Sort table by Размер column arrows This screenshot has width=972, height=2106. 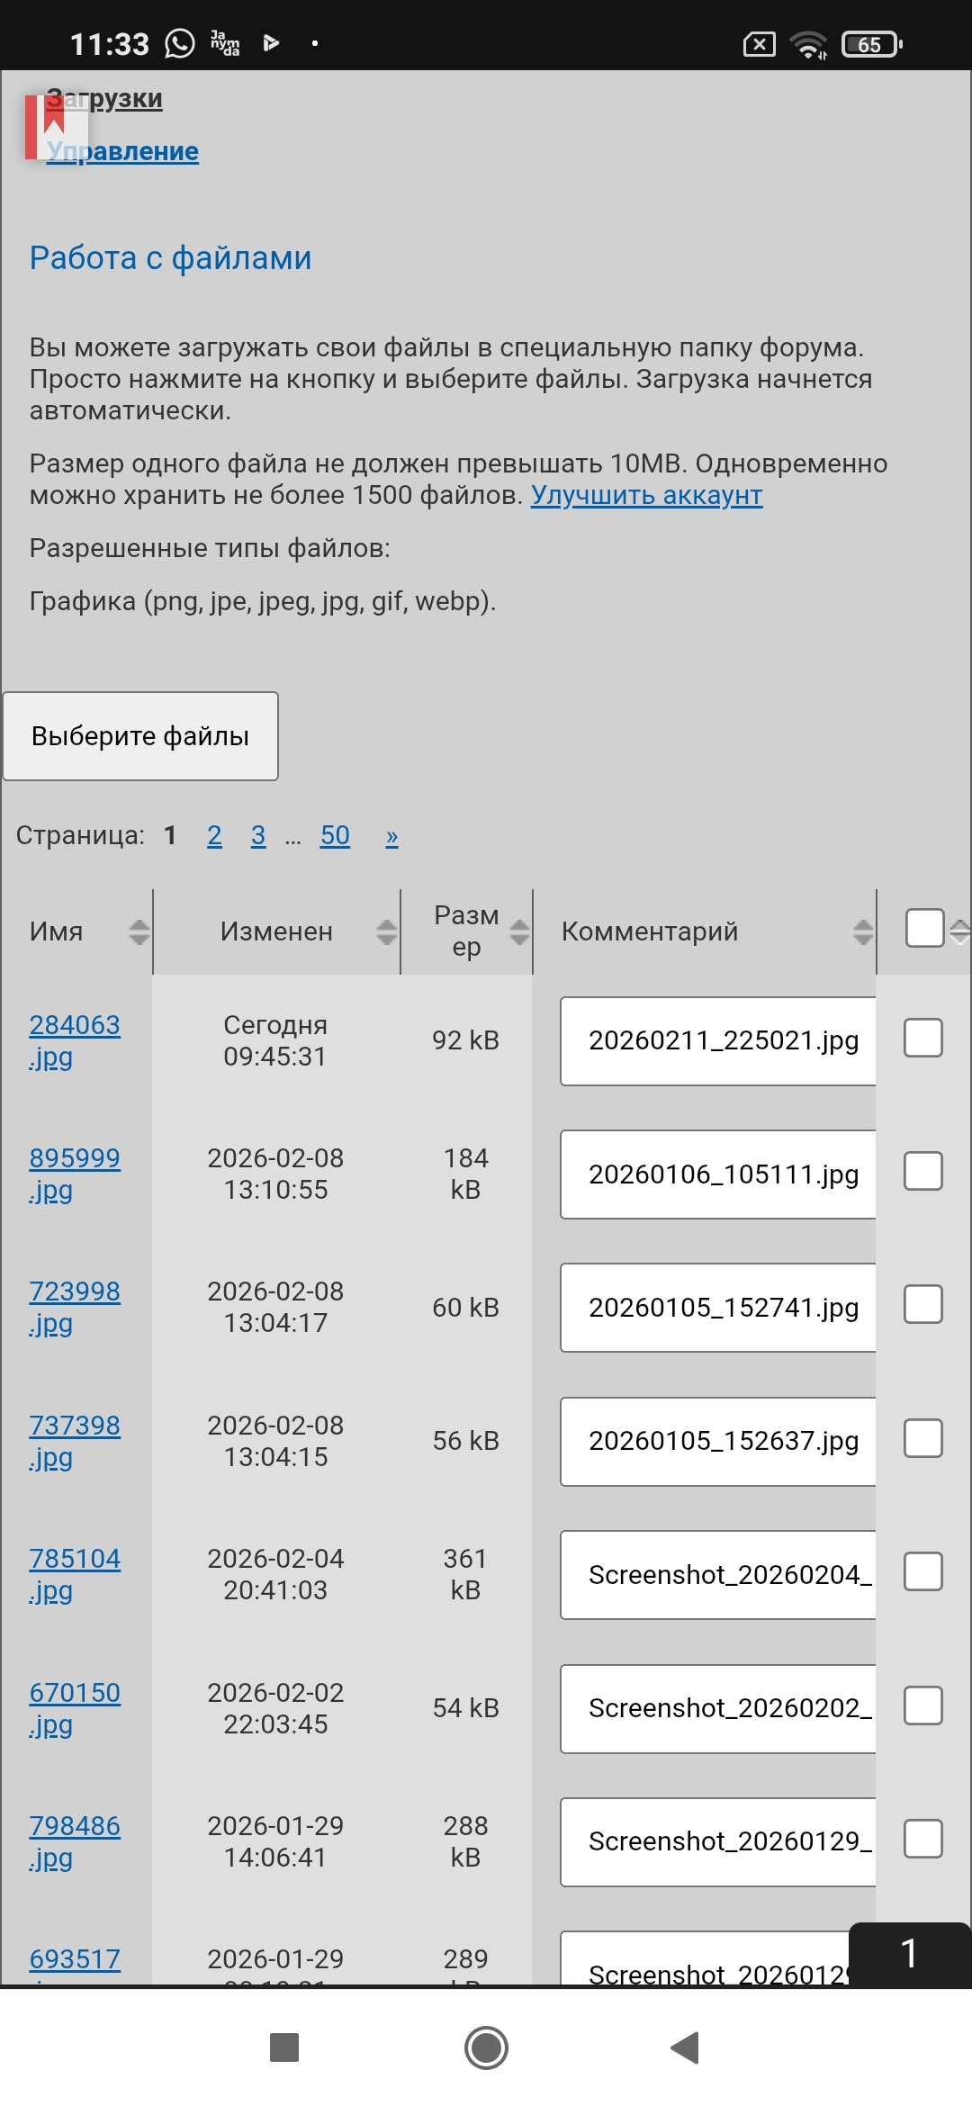519,931
